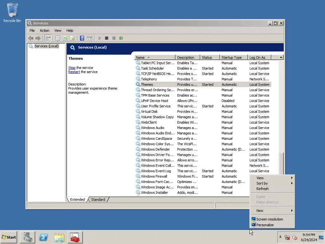Toggle Show/Hide Console Tree toolbar icon
The height and width of the screenshot is (244, 325).
pyautogui.click(x=48, y=38)
